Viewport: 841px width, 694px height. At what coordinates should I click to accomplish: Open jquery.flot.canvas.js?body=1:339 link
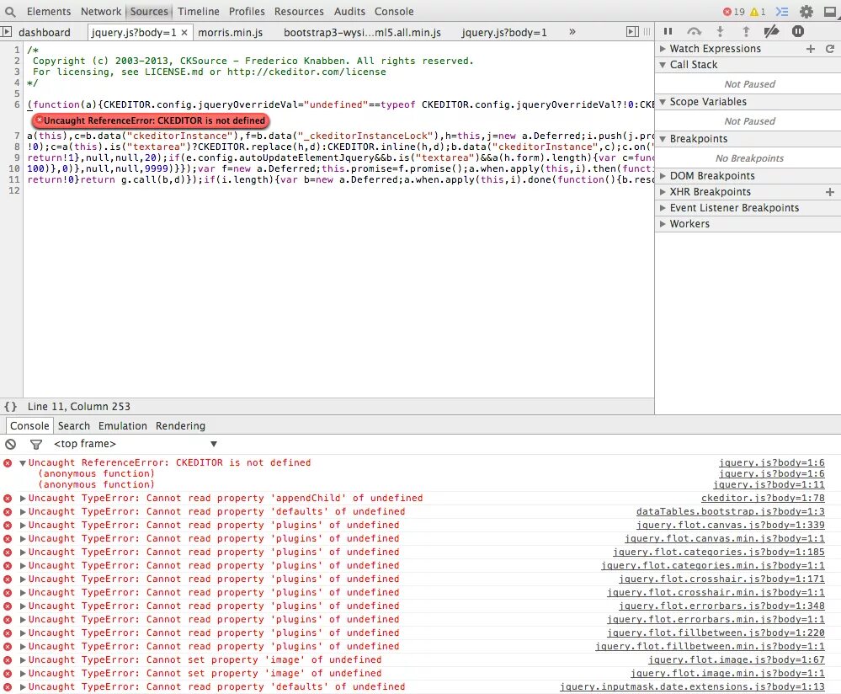pyautogui.click(x=731, y=525)
